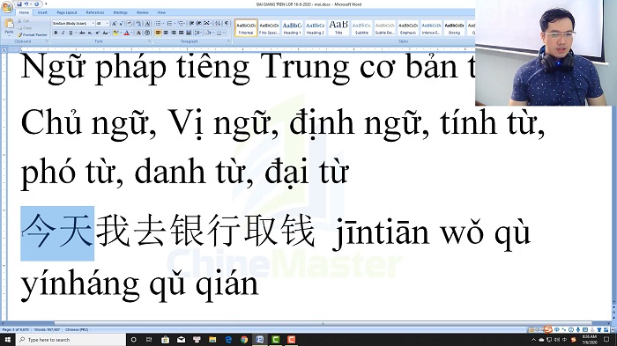The width and height of the screenshot is (617, 346).
Task: Switch to the Review tab
Action: coord(143,12)
